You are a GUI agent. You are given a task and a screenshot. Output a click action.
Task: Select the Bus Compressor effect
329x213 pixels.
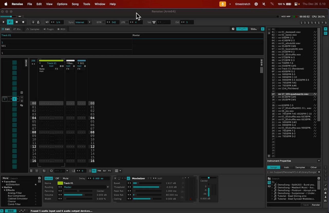(x=17, y=196)
